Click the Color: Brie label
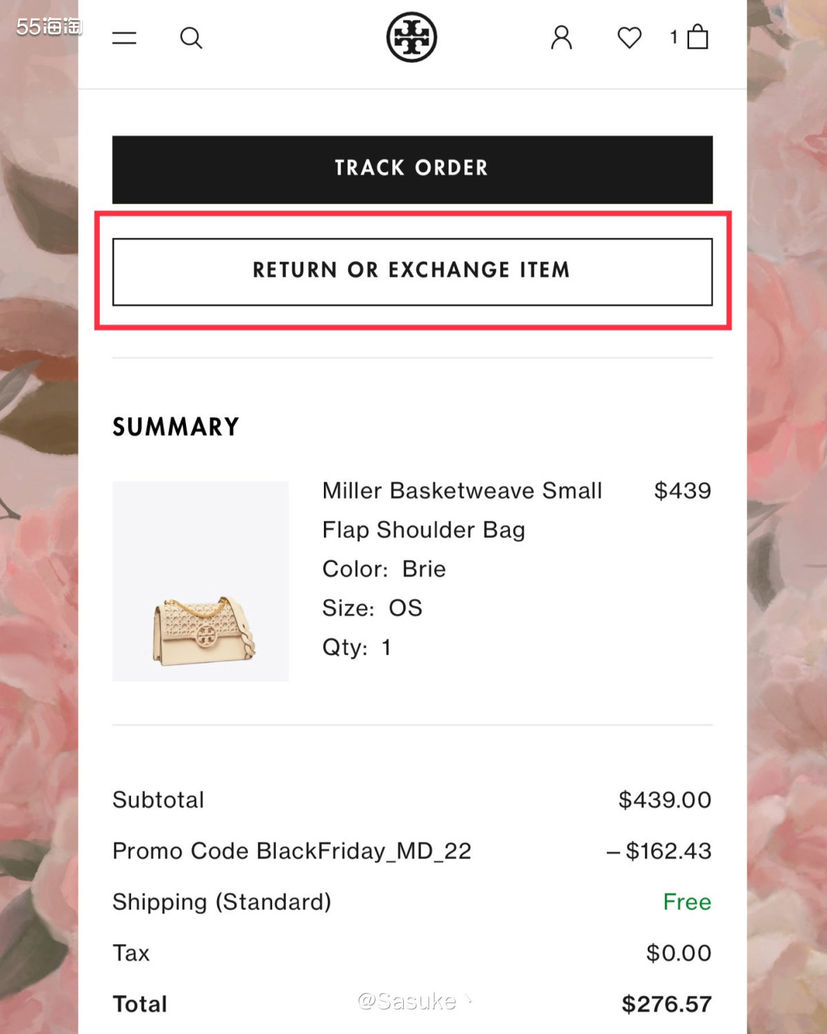Screen dimensions: 827x1034 (384, 569)
